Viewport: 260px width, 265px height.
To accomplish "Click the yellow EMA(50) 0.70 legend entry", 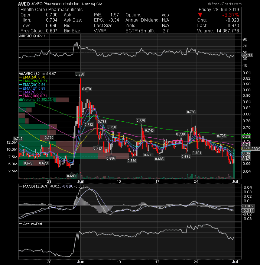I will (33, 77).
